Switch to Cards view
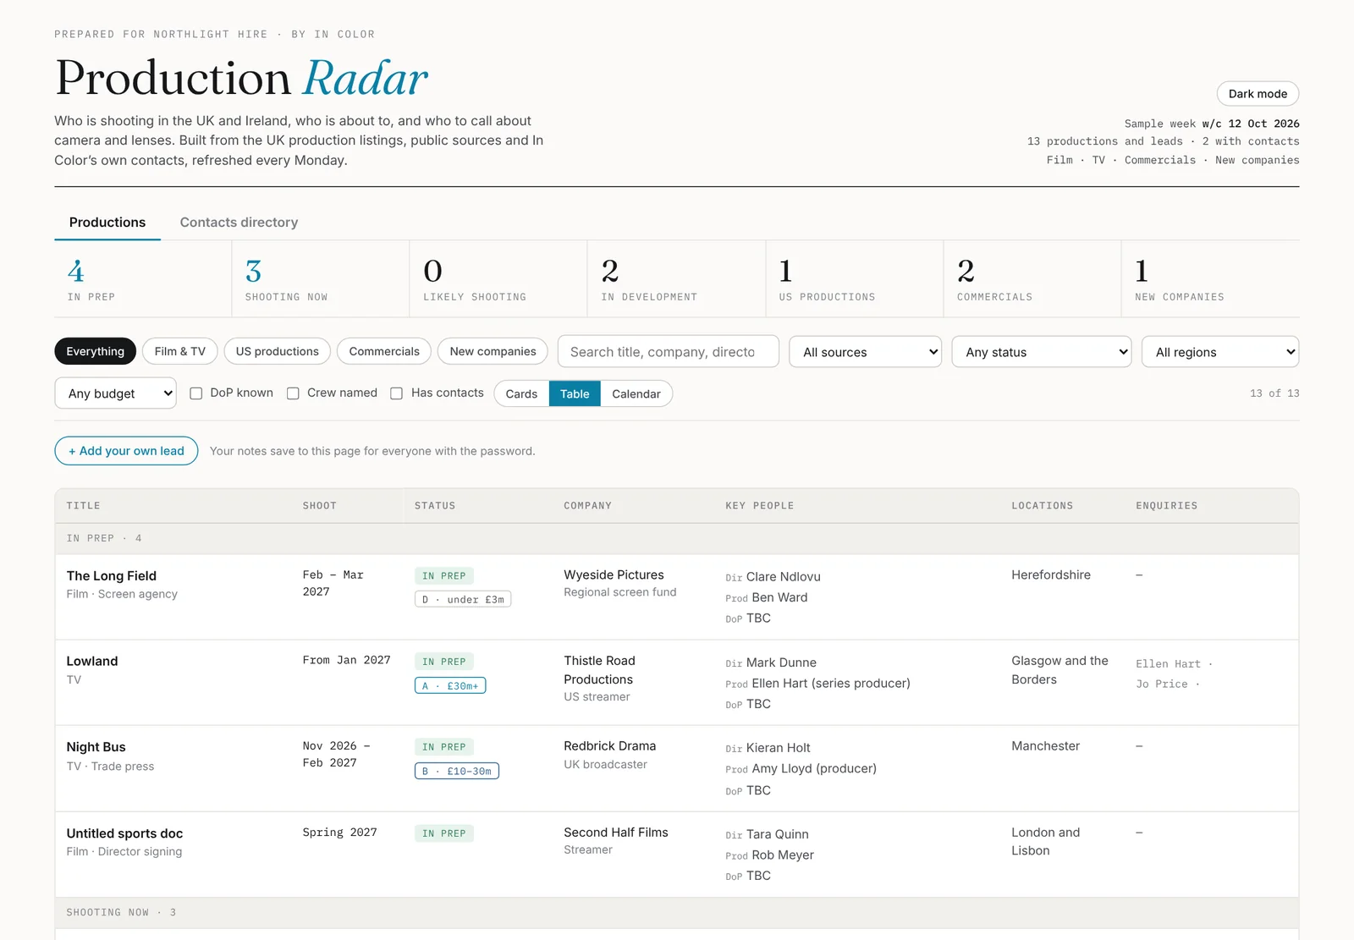The height and width of the screenshot is (940, 1354). [521, 393]
